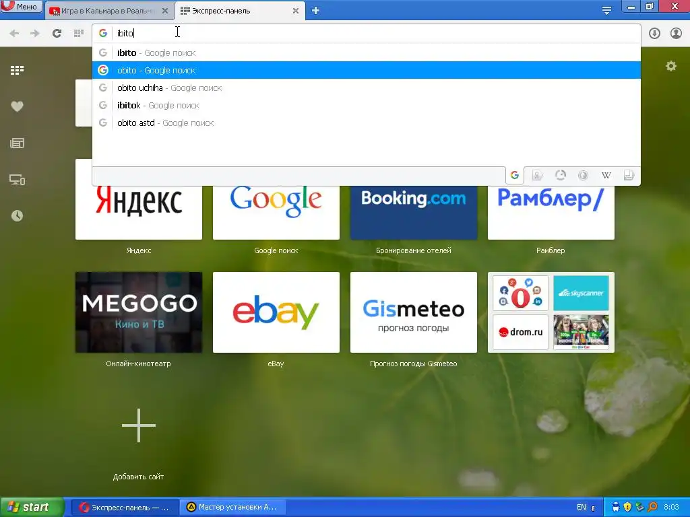Viewport: 690px width, 517px height.
Task: Open the downloads icon
Action: tap(654, 34)
